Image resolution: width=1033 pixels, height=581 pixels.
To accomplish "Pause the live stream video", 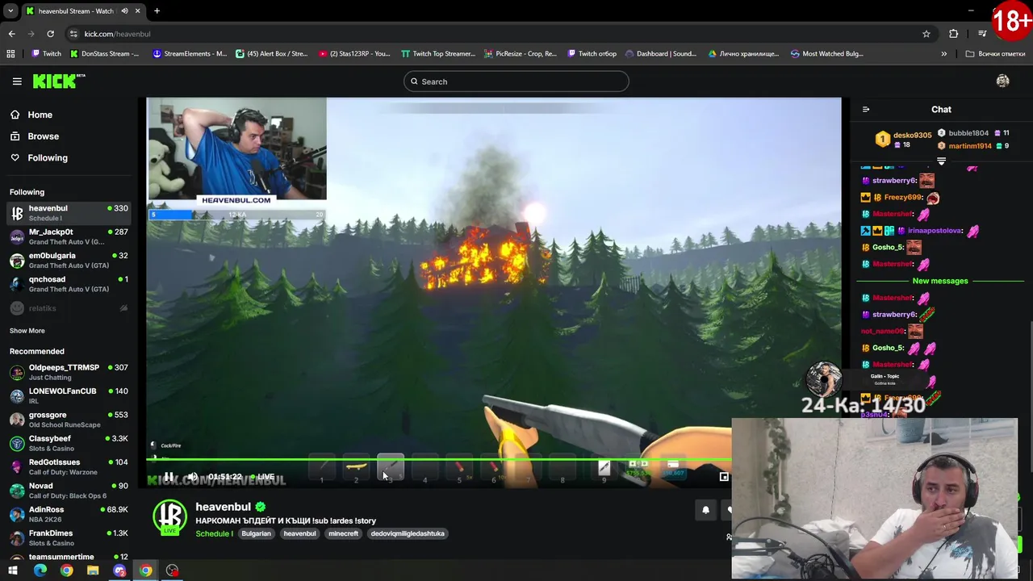I will tap(168, 477).
